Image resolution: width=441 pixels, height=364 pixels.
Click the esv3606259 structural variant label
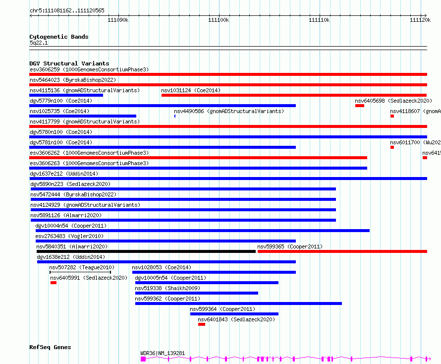[x=89, y=69]
